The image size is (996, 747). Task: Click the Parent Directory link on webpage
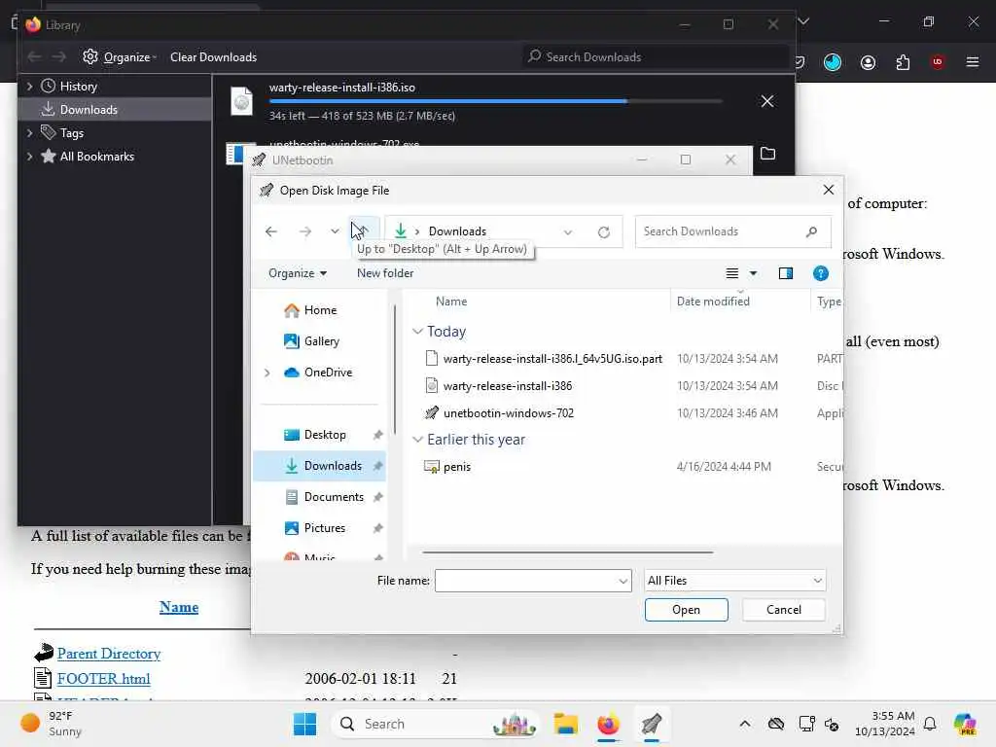tap(109, 654)
